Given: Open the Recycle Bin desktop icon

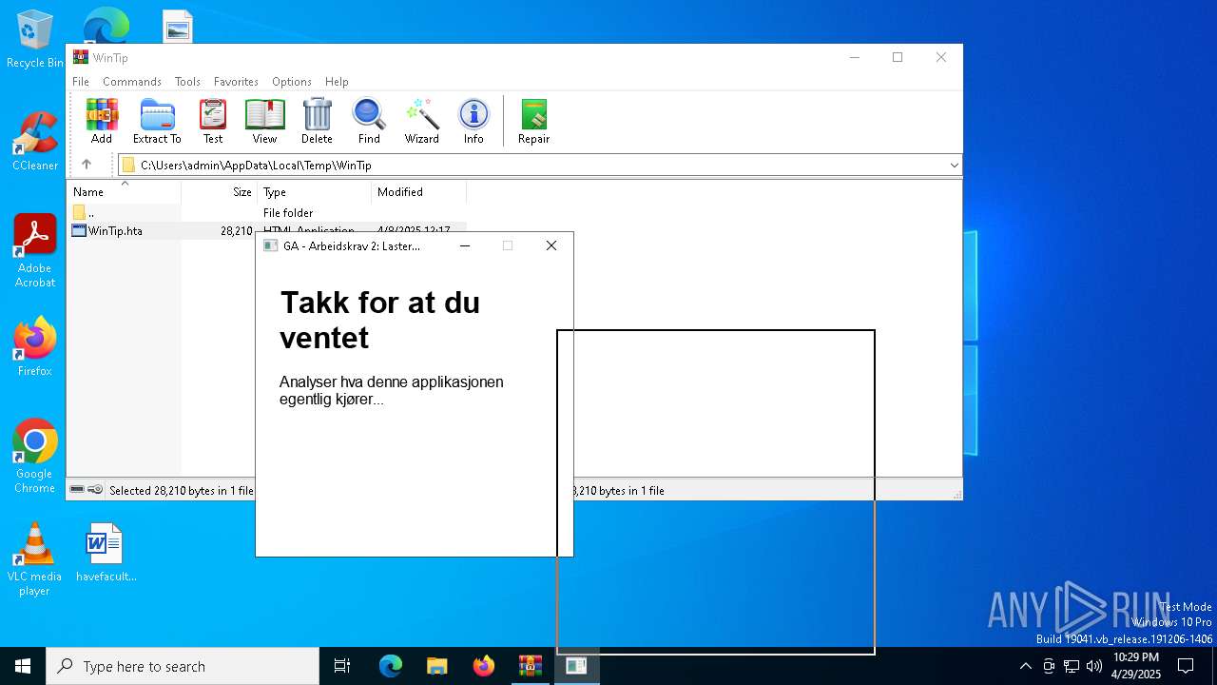Looking at the screenshot, I should pyautogui.click(x=34, y=39).
